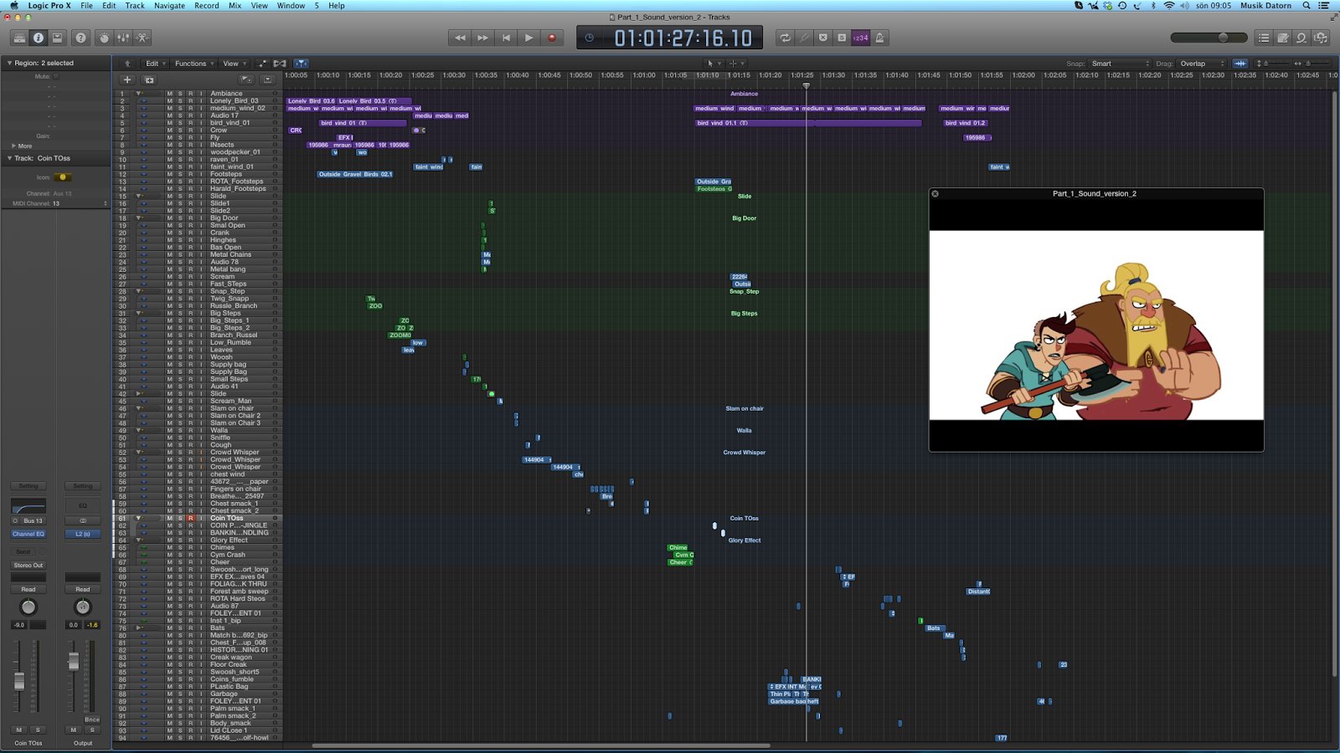Click the timecode display 01:01:27:16.10
The height and width of the screenshot is (753, 1340).
[683, 38]
